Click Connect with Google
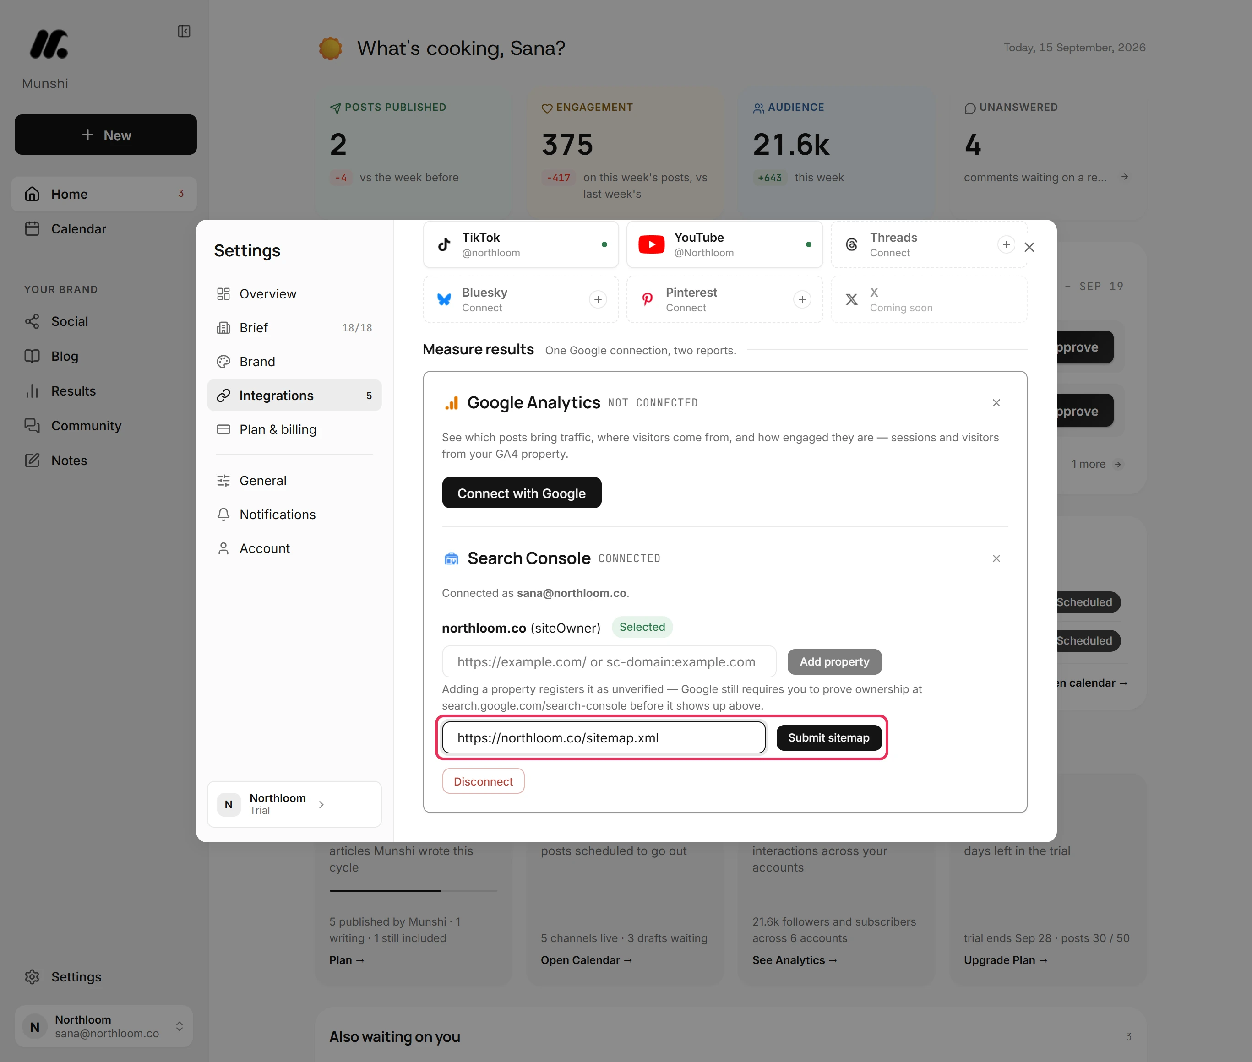This screenshot has width=1252, height=1062. [522, 493]
